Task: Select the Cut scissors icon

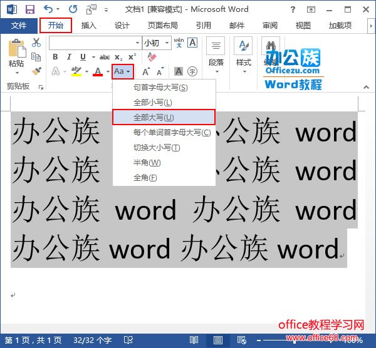Action: tap(36, 43)
